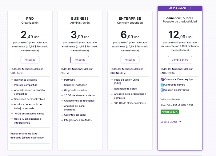Screen dimensions: 216x156
Task: Click 'Pantalla compartida' feature text
Action: [x=26, y=85]
